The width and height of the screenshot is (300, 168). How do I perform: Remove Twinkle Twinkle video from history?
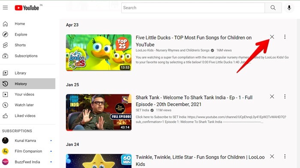(272, 156)
